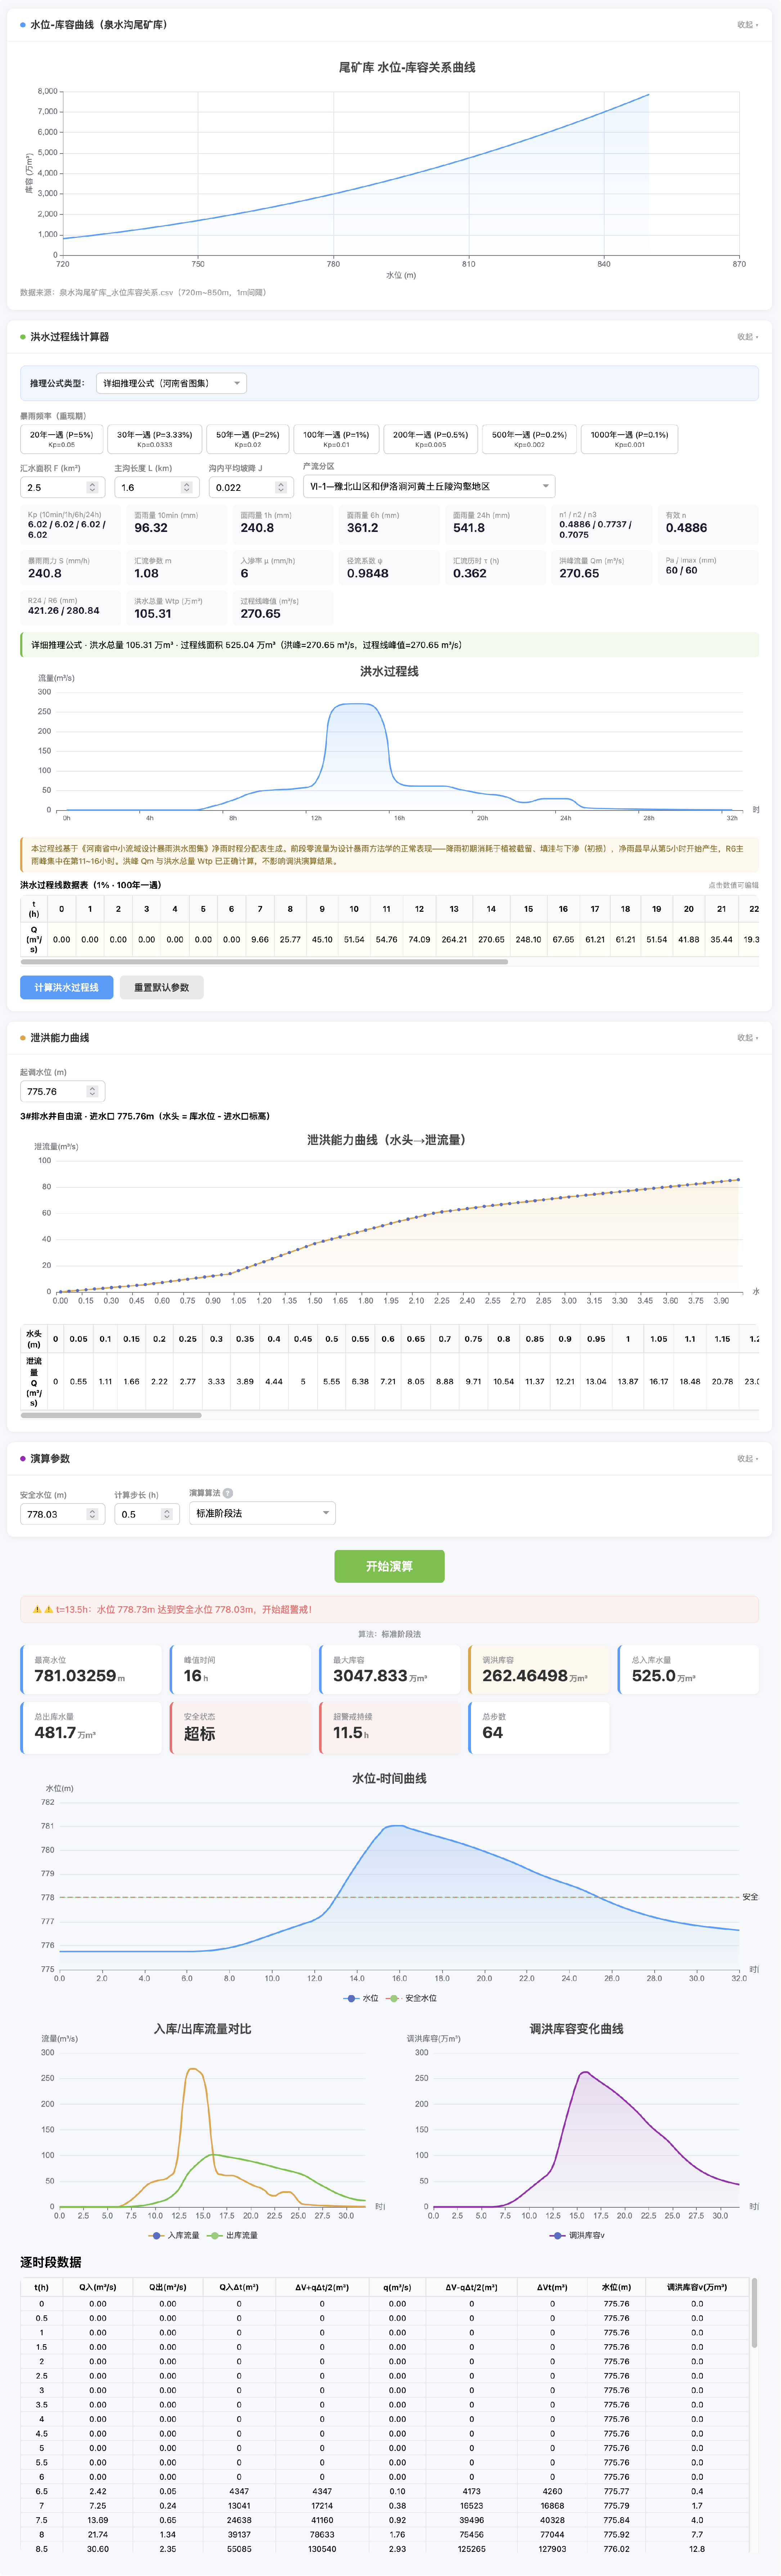
Task: Click the 9.66 flow cell at hour 7
Action: pyautogui.click(x=260, y=940)
